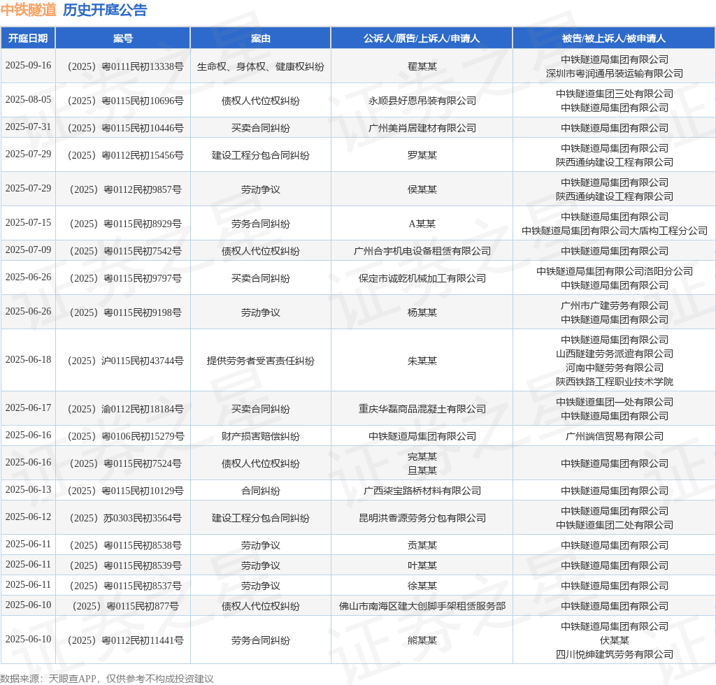Click the cause 生命权、身体权、健康权纠纷
Viewport: 716px width, 685px height.
pos(260,66)
